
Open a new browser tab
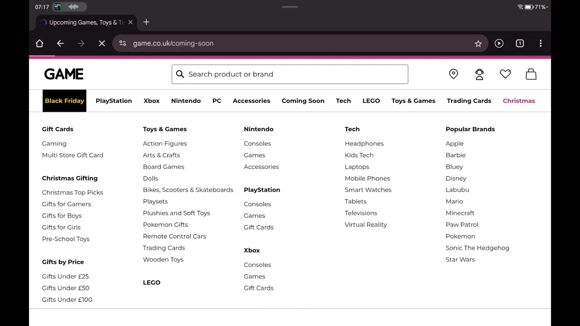(x=146, y=22)
